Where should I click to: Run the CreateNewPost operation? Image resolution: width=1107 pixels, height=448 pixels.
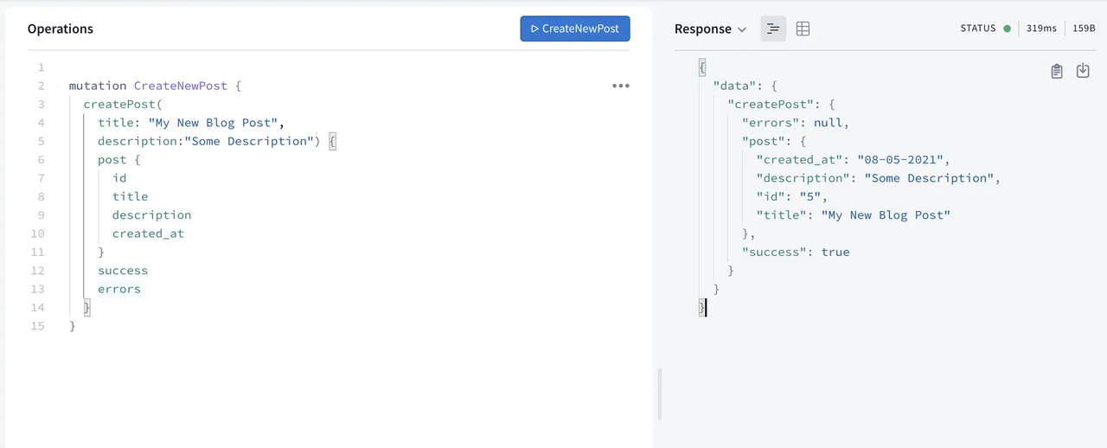(575, 29)
